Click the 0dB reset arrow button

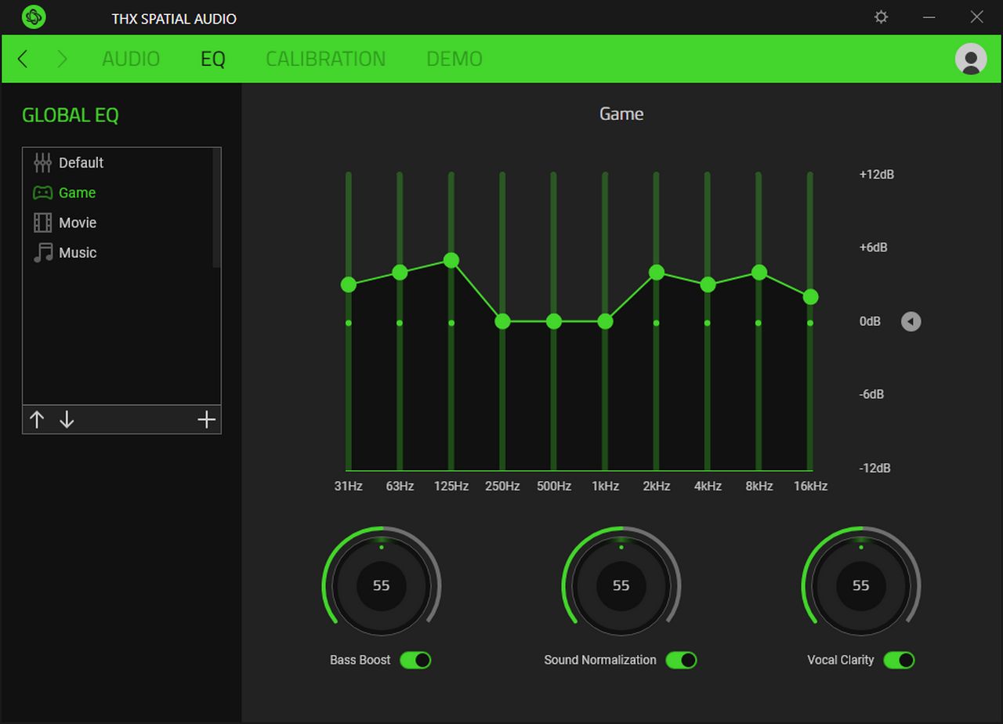point(911,321)
